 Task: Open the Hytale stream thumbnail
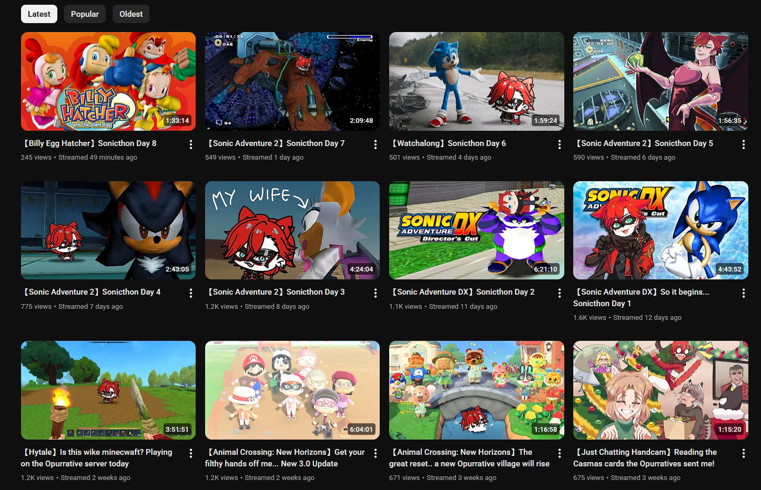click(108, 390)
